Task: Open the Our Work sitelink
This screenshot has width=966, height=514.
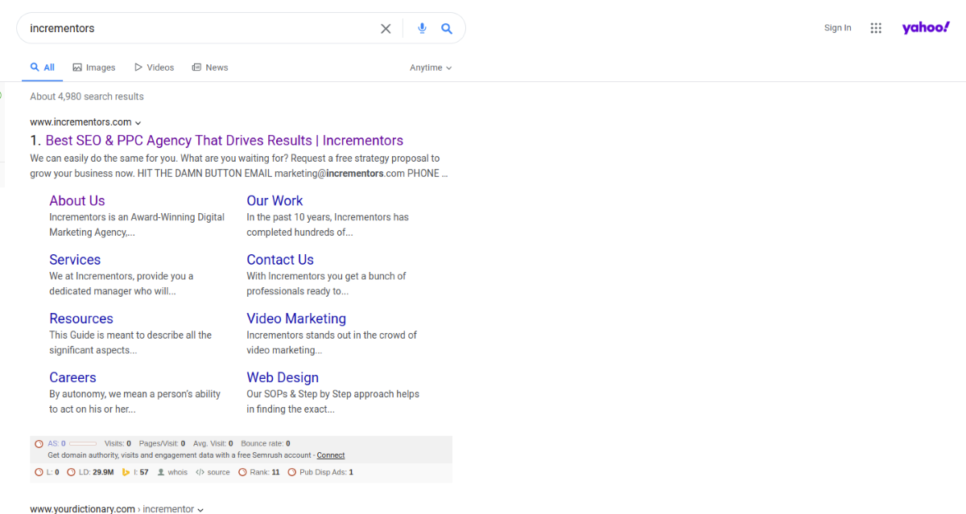Action: [275, 201]
